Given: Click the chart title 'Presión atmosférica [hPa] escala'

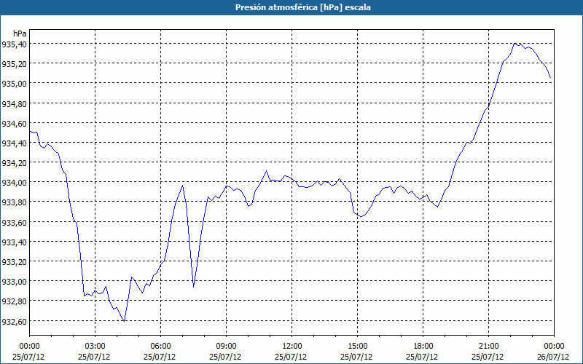Looking at the screenshot, I should [303, 7].
